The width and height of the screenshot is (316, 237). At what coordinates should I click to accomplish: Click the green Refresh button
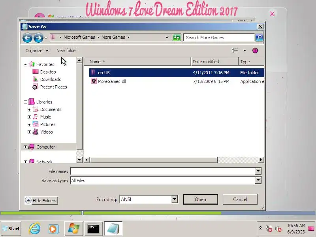(x=177, y=38)
